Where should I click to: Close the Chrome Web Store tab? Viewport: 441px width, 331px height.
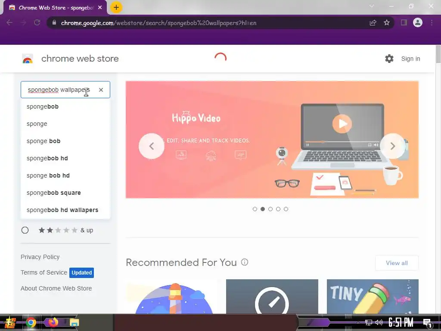tap(100, 8)
